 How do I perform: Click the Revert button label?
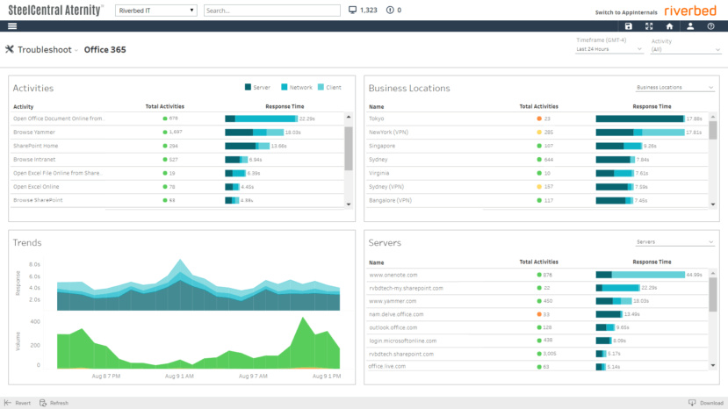(23, 403)
